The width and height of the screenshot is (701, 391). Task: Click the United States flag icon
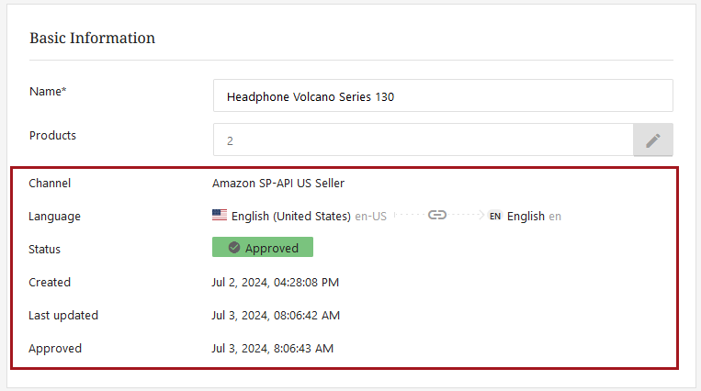[x=220, y=216]
